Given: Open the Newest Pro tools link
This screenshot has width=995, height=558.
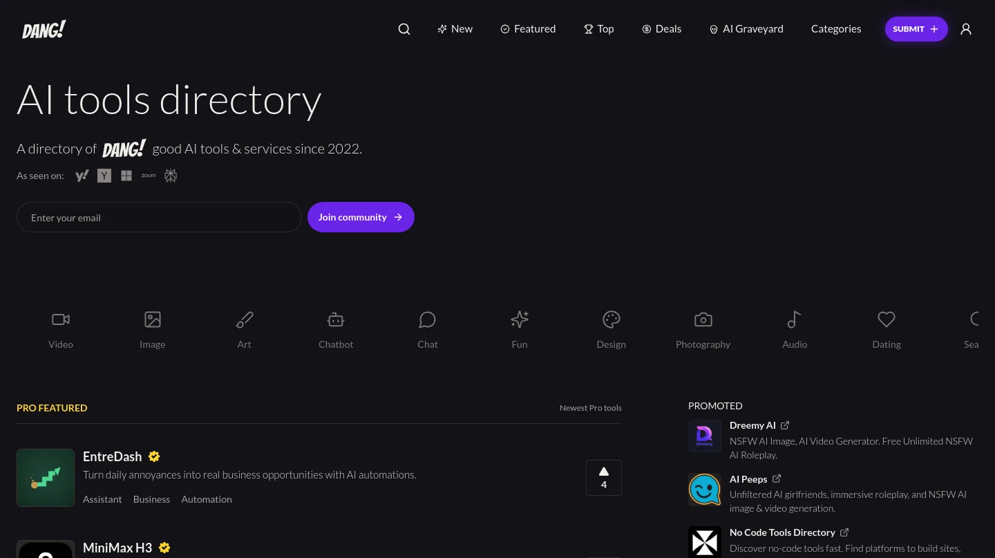Looking at the screenshot, I should [591, 408].
